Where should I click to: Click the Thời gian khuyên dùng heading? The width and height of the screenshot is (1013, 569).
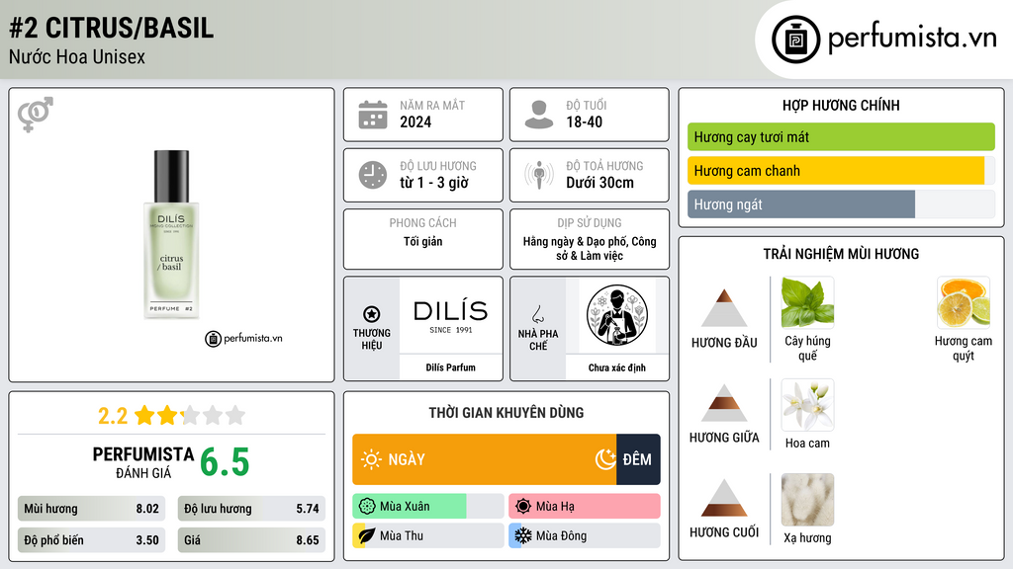(x=506, y=413)
